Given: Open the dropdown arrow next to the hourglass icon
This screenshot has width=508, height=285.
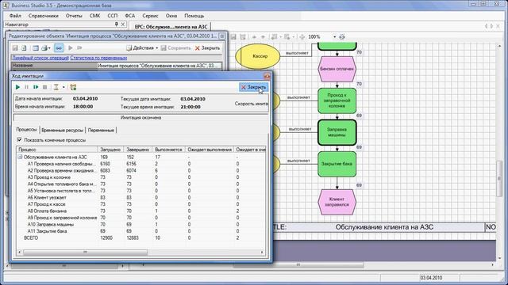Looking at the screenshot, I should (63, 87).
